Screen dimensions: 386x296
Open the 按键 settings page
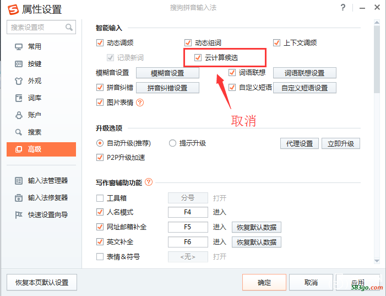click(x=41, y=64)
